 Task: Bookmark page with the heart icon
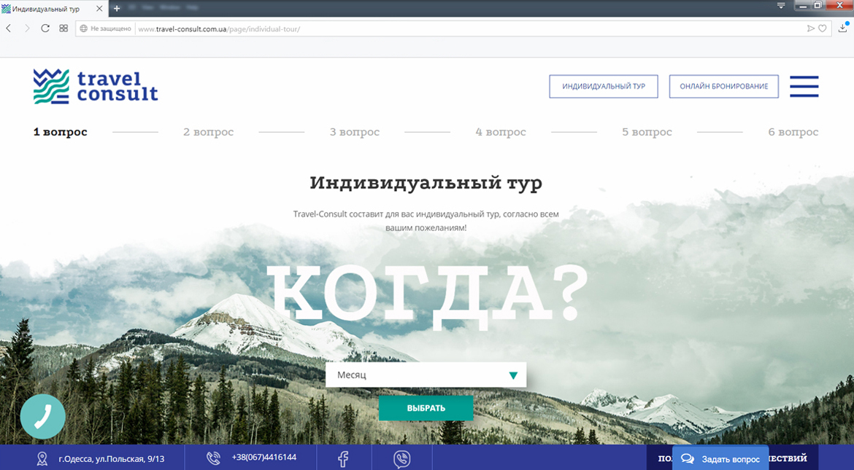coord(823,28)
